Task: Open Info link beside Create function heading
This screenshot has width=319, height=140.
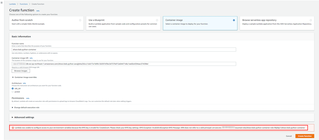Action: click(x=38, y=11)
